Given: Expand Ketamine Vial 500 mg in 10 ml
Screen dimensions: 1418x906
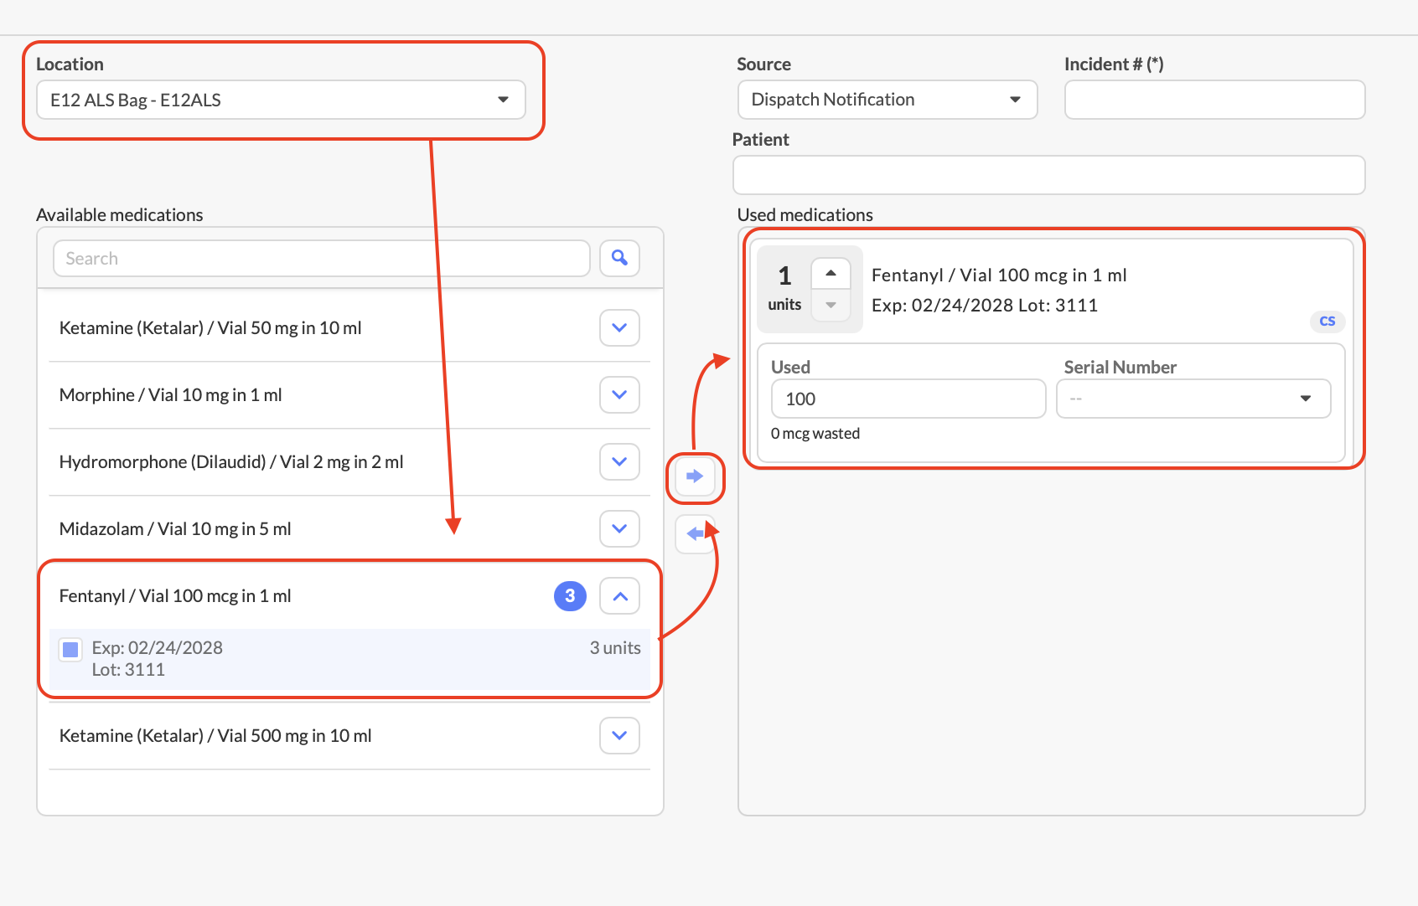Looking at the screenshot, I should (x=619, y=735).
